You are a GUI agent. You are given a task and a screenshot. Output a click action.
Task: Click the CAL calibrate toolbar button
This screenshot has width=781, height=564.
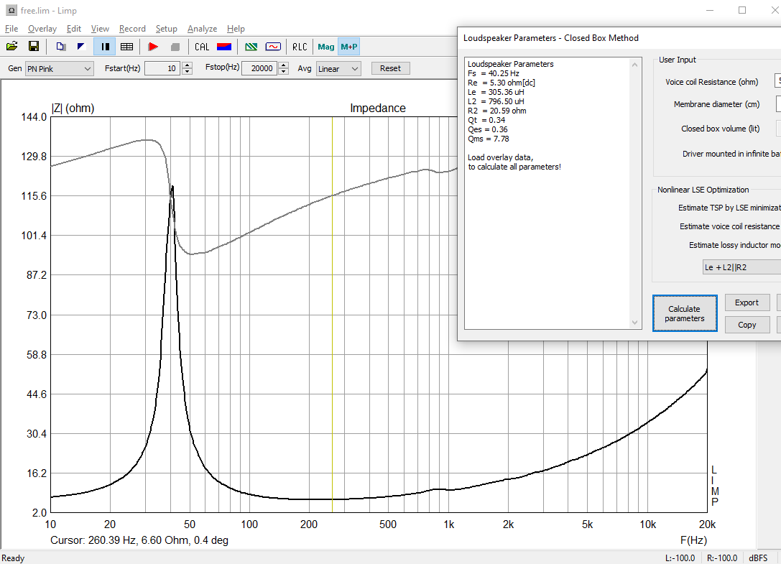tap(202, 47)
